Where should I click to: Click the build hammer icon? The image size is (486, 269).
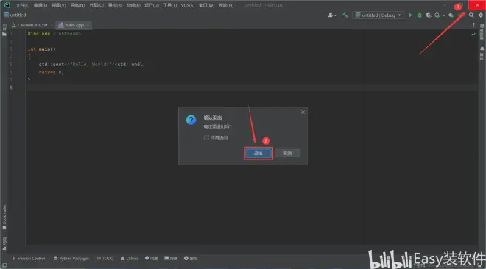click(x=345, y=15)
